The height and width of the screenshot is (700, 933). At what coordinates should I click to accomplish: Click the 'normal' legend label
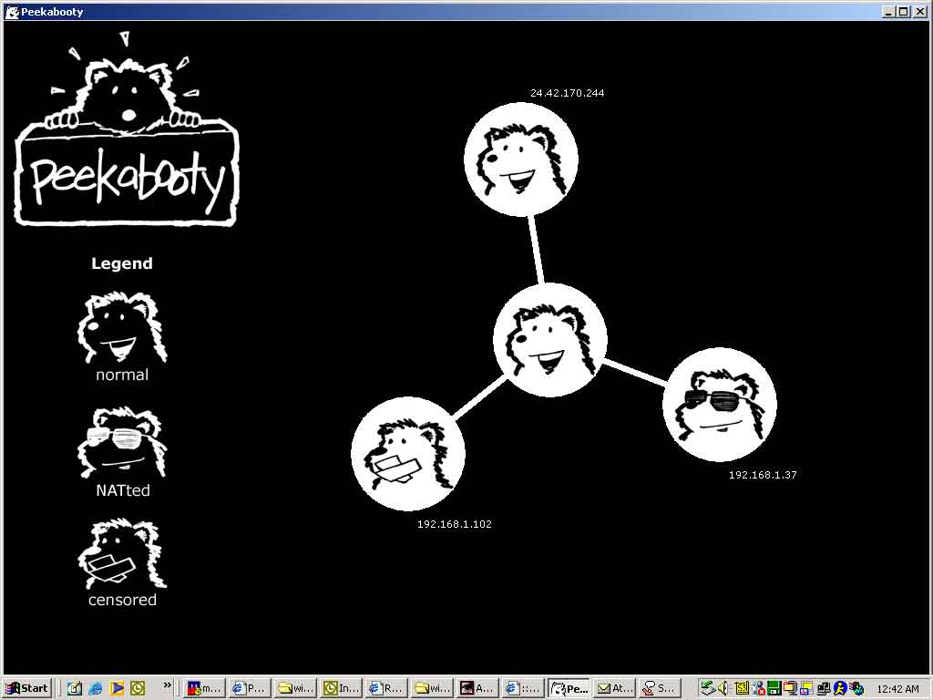pyautogui.click(x=122, y=375)
